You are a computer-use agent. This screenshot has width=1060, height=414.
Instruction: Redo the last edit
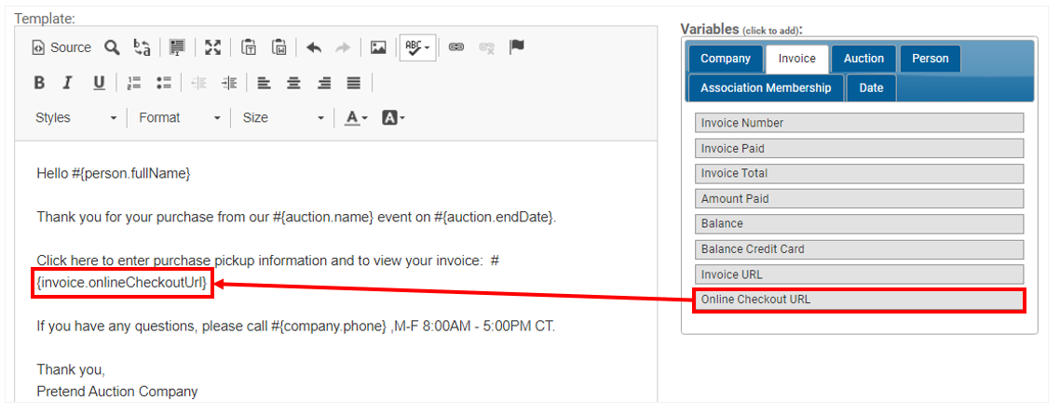tap(344, 47)
